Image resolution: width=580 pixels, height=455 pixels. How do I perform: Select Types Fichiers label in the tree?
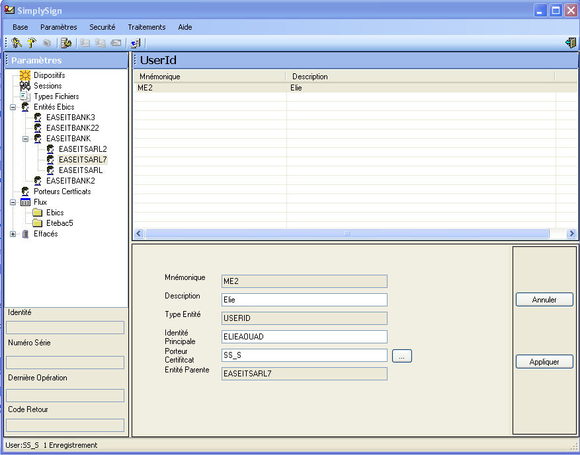click(56, 96)
